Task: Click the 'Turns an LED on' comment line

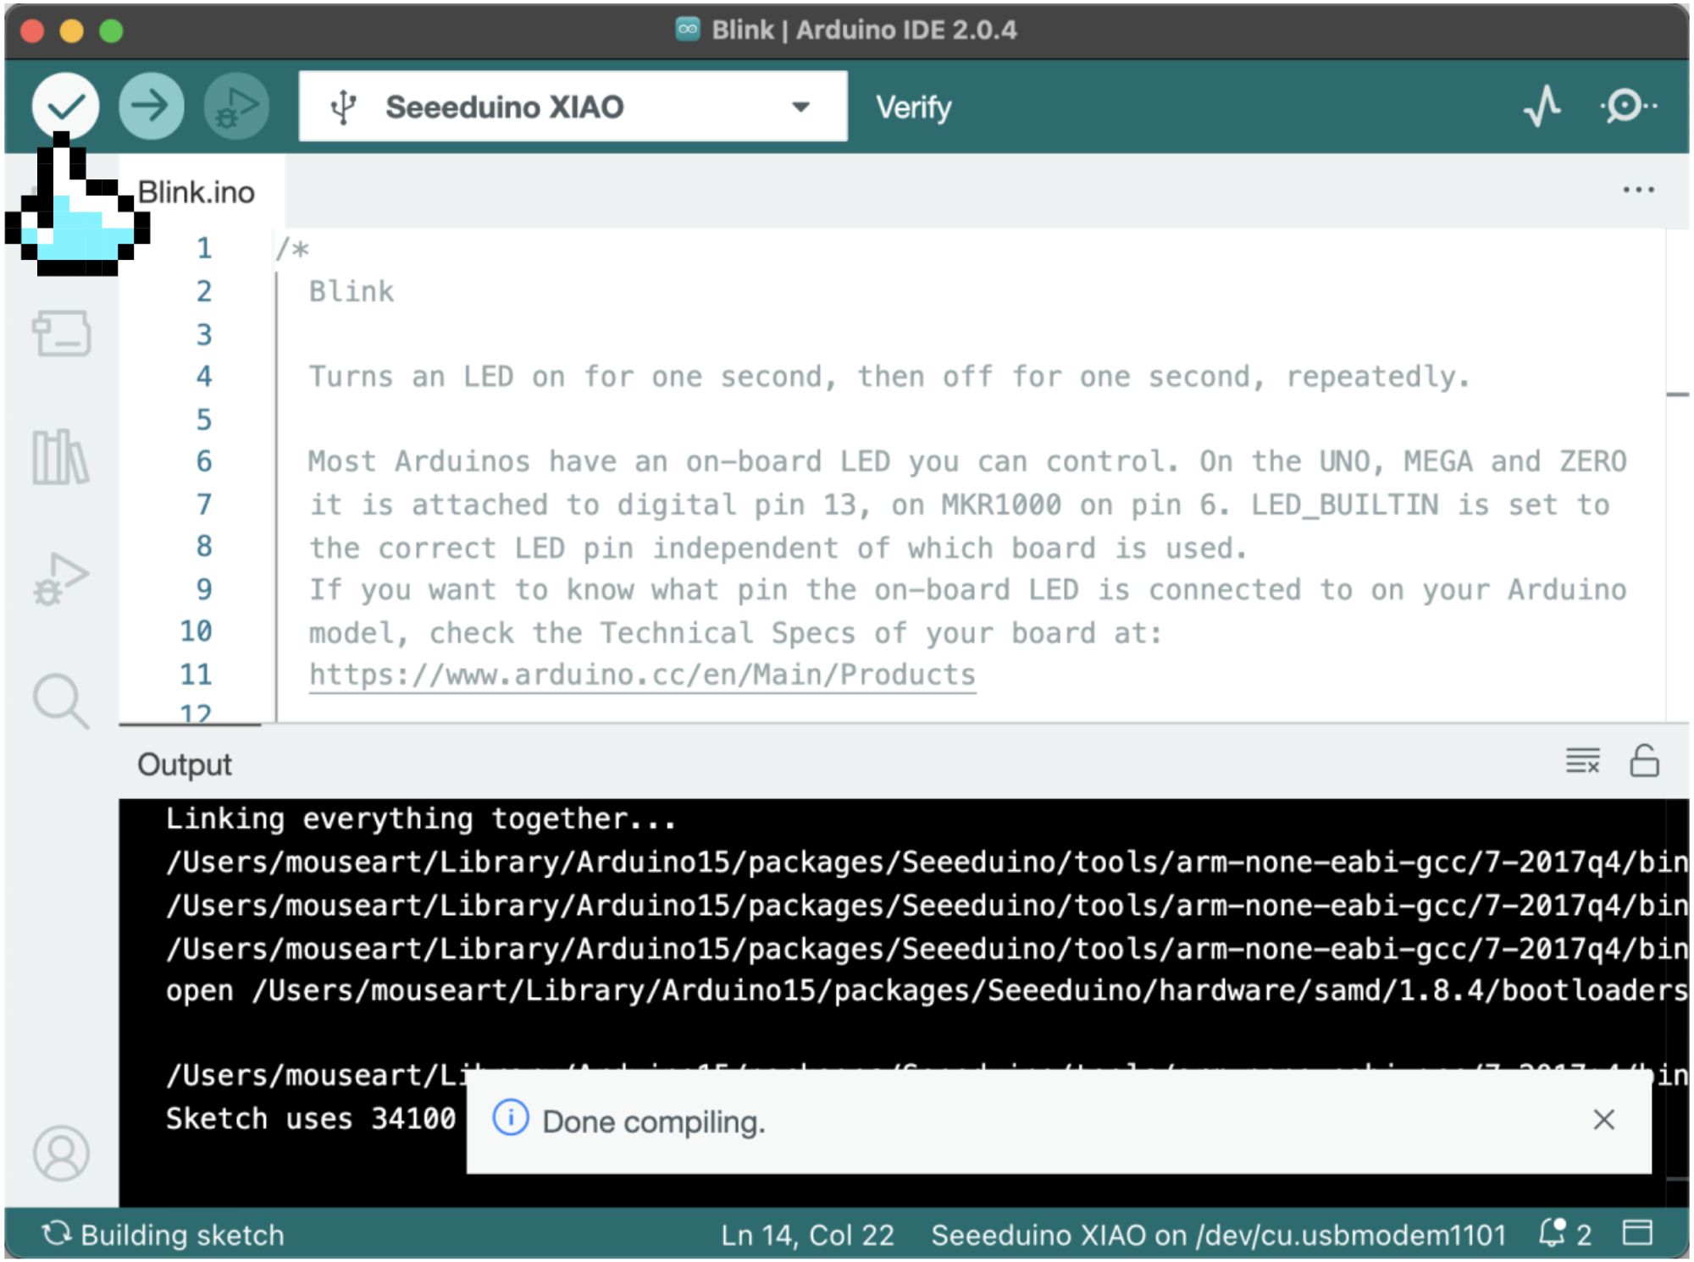Action: pos(889,377)
